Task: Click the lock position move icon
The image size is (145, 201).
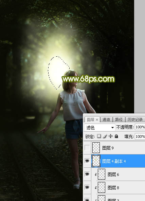Action: [x=110, y=136]
